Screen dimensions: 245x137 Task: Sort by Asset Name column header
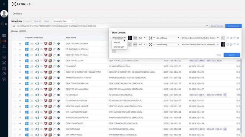point(71,38)
